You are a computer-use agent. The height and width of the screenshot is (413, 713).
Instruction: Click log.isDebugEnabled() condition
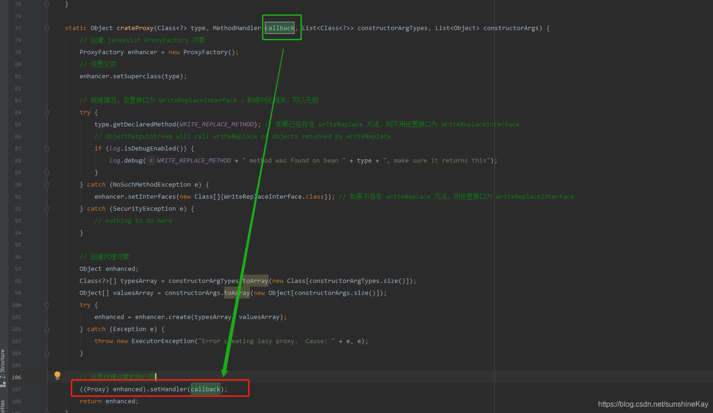tap(148, 149)
